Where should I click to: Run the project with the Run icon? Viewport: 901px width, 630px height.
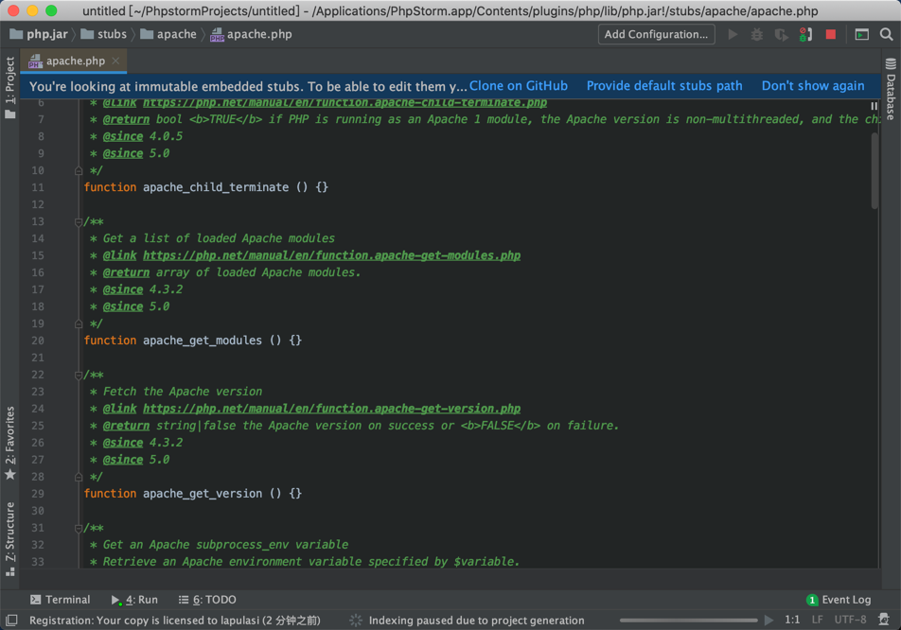pos(733,34)
